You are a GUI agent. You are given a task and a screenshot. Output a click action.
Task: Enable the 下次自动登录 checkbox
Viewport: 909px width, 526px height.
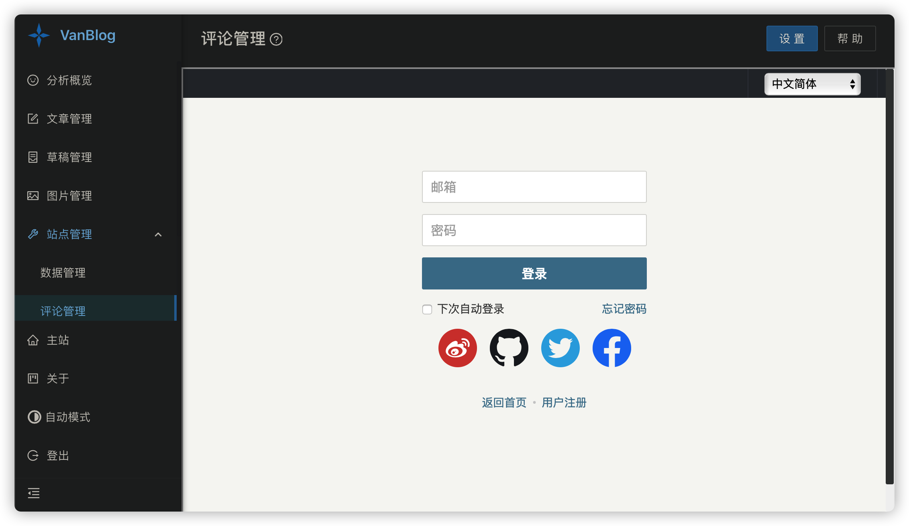427,309
